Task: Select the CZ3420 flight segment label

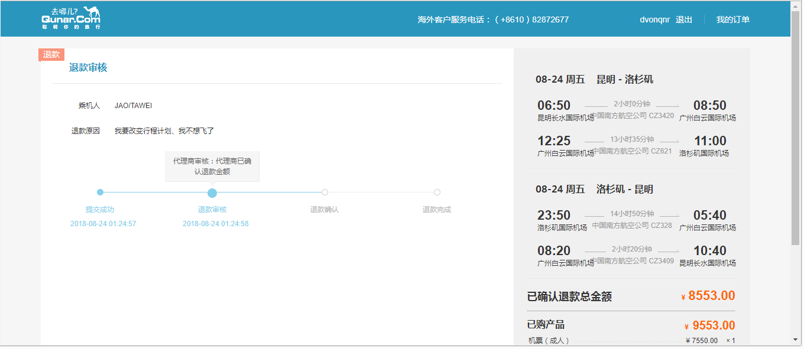Action: coord(632,116)
